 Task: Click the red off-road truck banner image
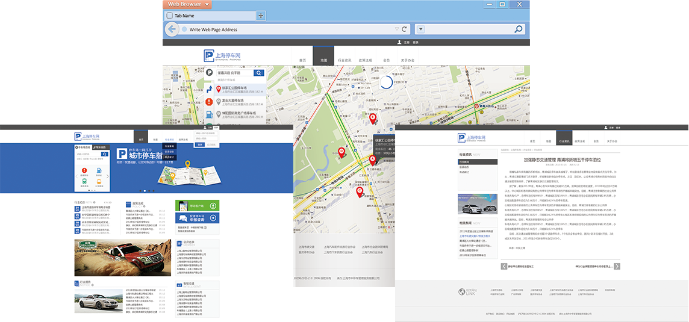[x=123, y=258]
